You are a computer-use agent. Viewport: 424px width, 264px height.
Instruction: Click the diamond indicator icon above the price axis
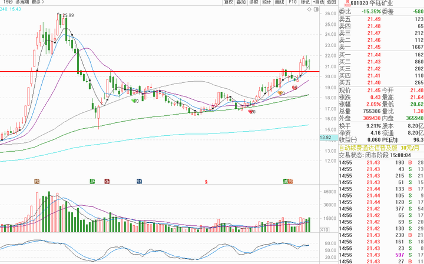tap(309, 10)
